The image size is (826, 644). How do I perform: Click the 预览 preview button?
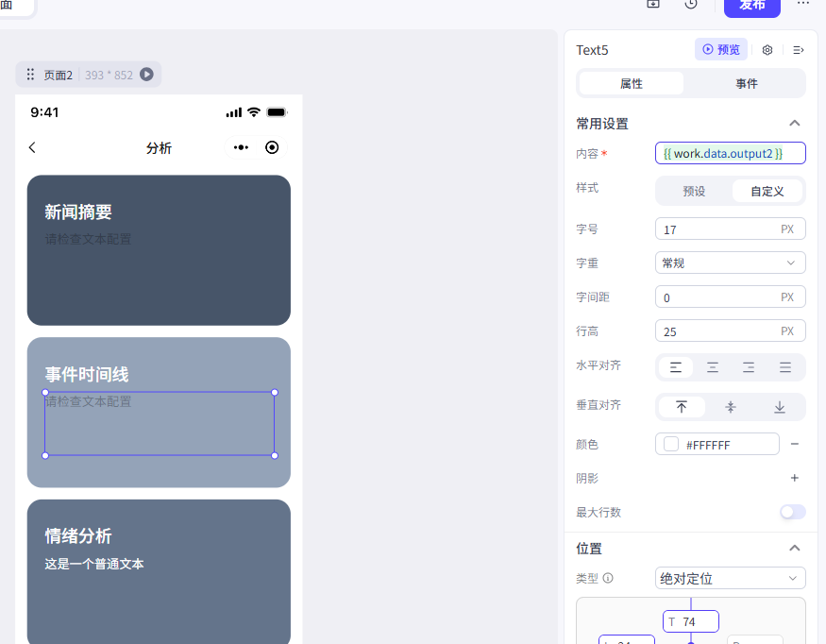(721, 50)
